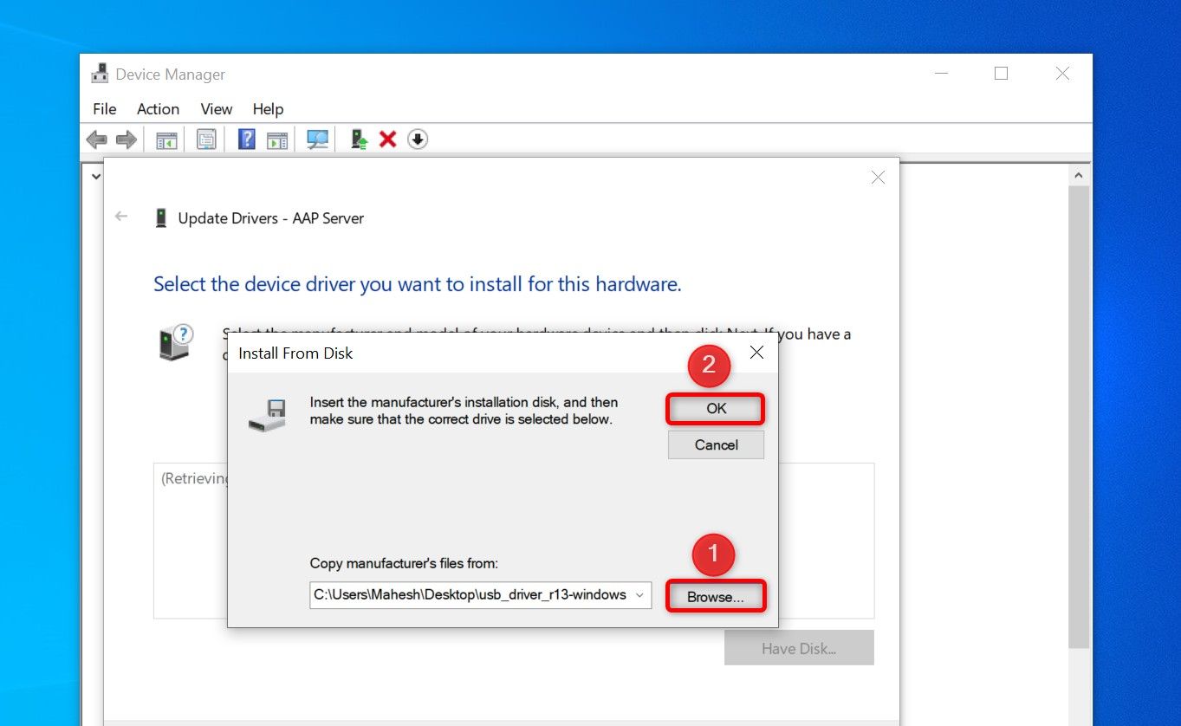Click Show/Hide Console Tree toolbar icon
The width and height of the screenshot is (1181, 726).
[166, 139]
